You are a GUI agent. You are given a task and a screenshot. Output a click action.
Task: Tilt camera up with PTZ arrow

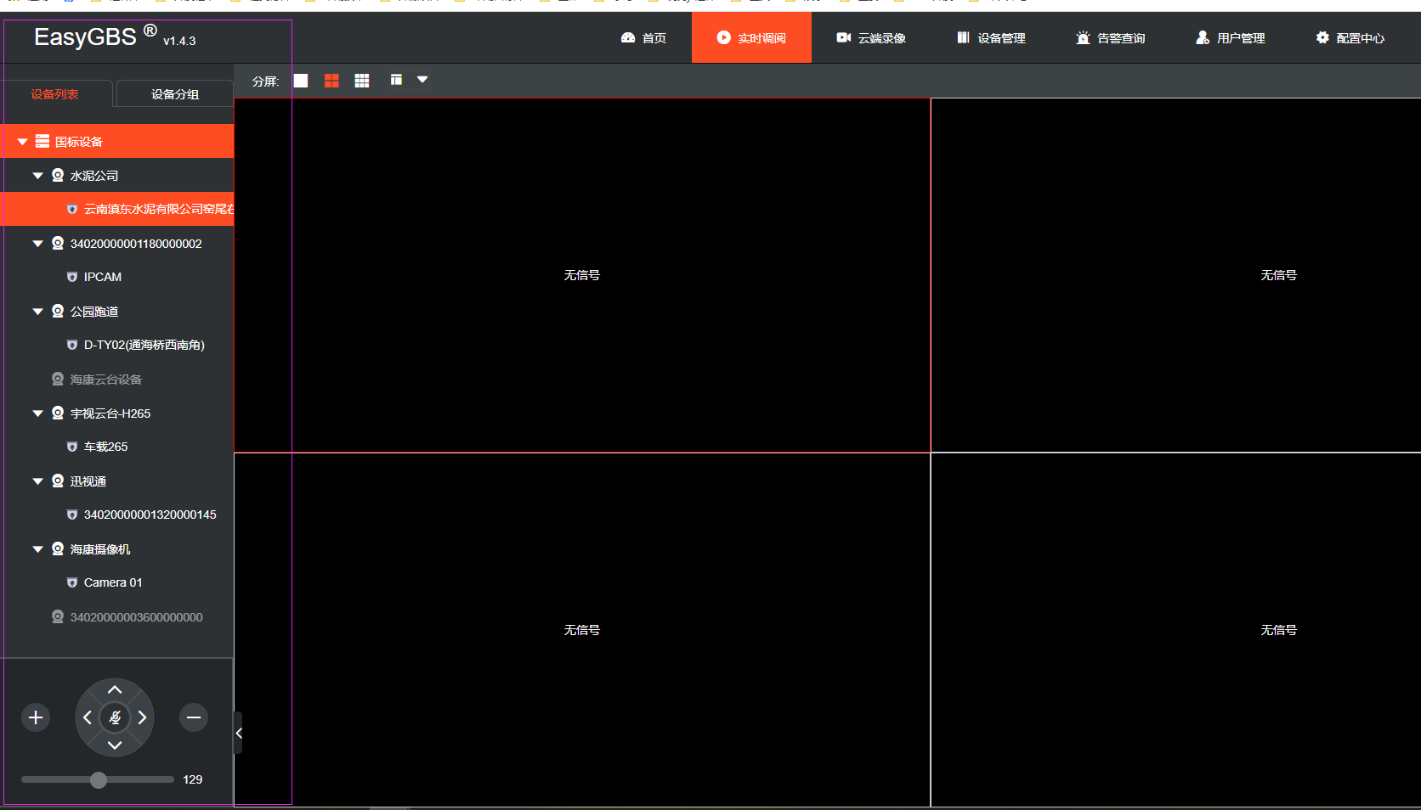coord(115,690)
